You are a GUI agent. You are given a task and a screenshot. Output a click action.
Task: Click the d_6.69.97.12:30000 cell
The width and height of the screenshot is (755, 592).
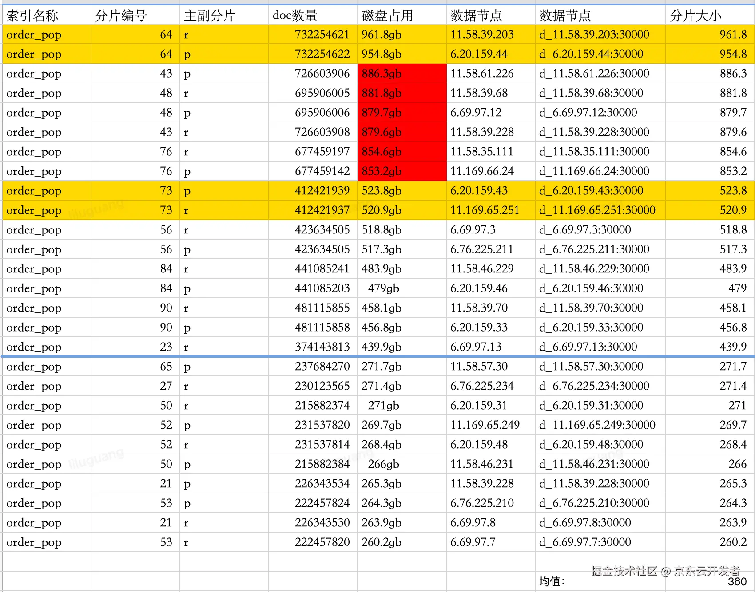point(600,113)
